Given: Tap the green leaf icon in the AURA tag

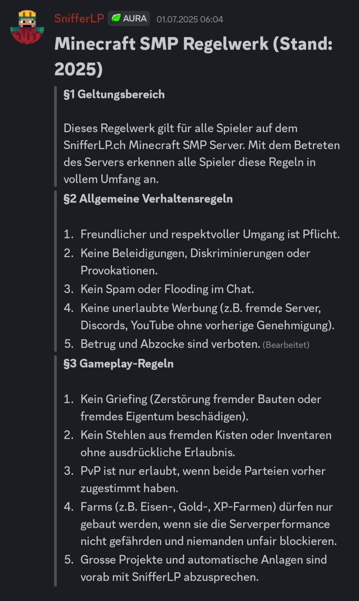Looking at the screenshot, I should click(x=116, y=18).
